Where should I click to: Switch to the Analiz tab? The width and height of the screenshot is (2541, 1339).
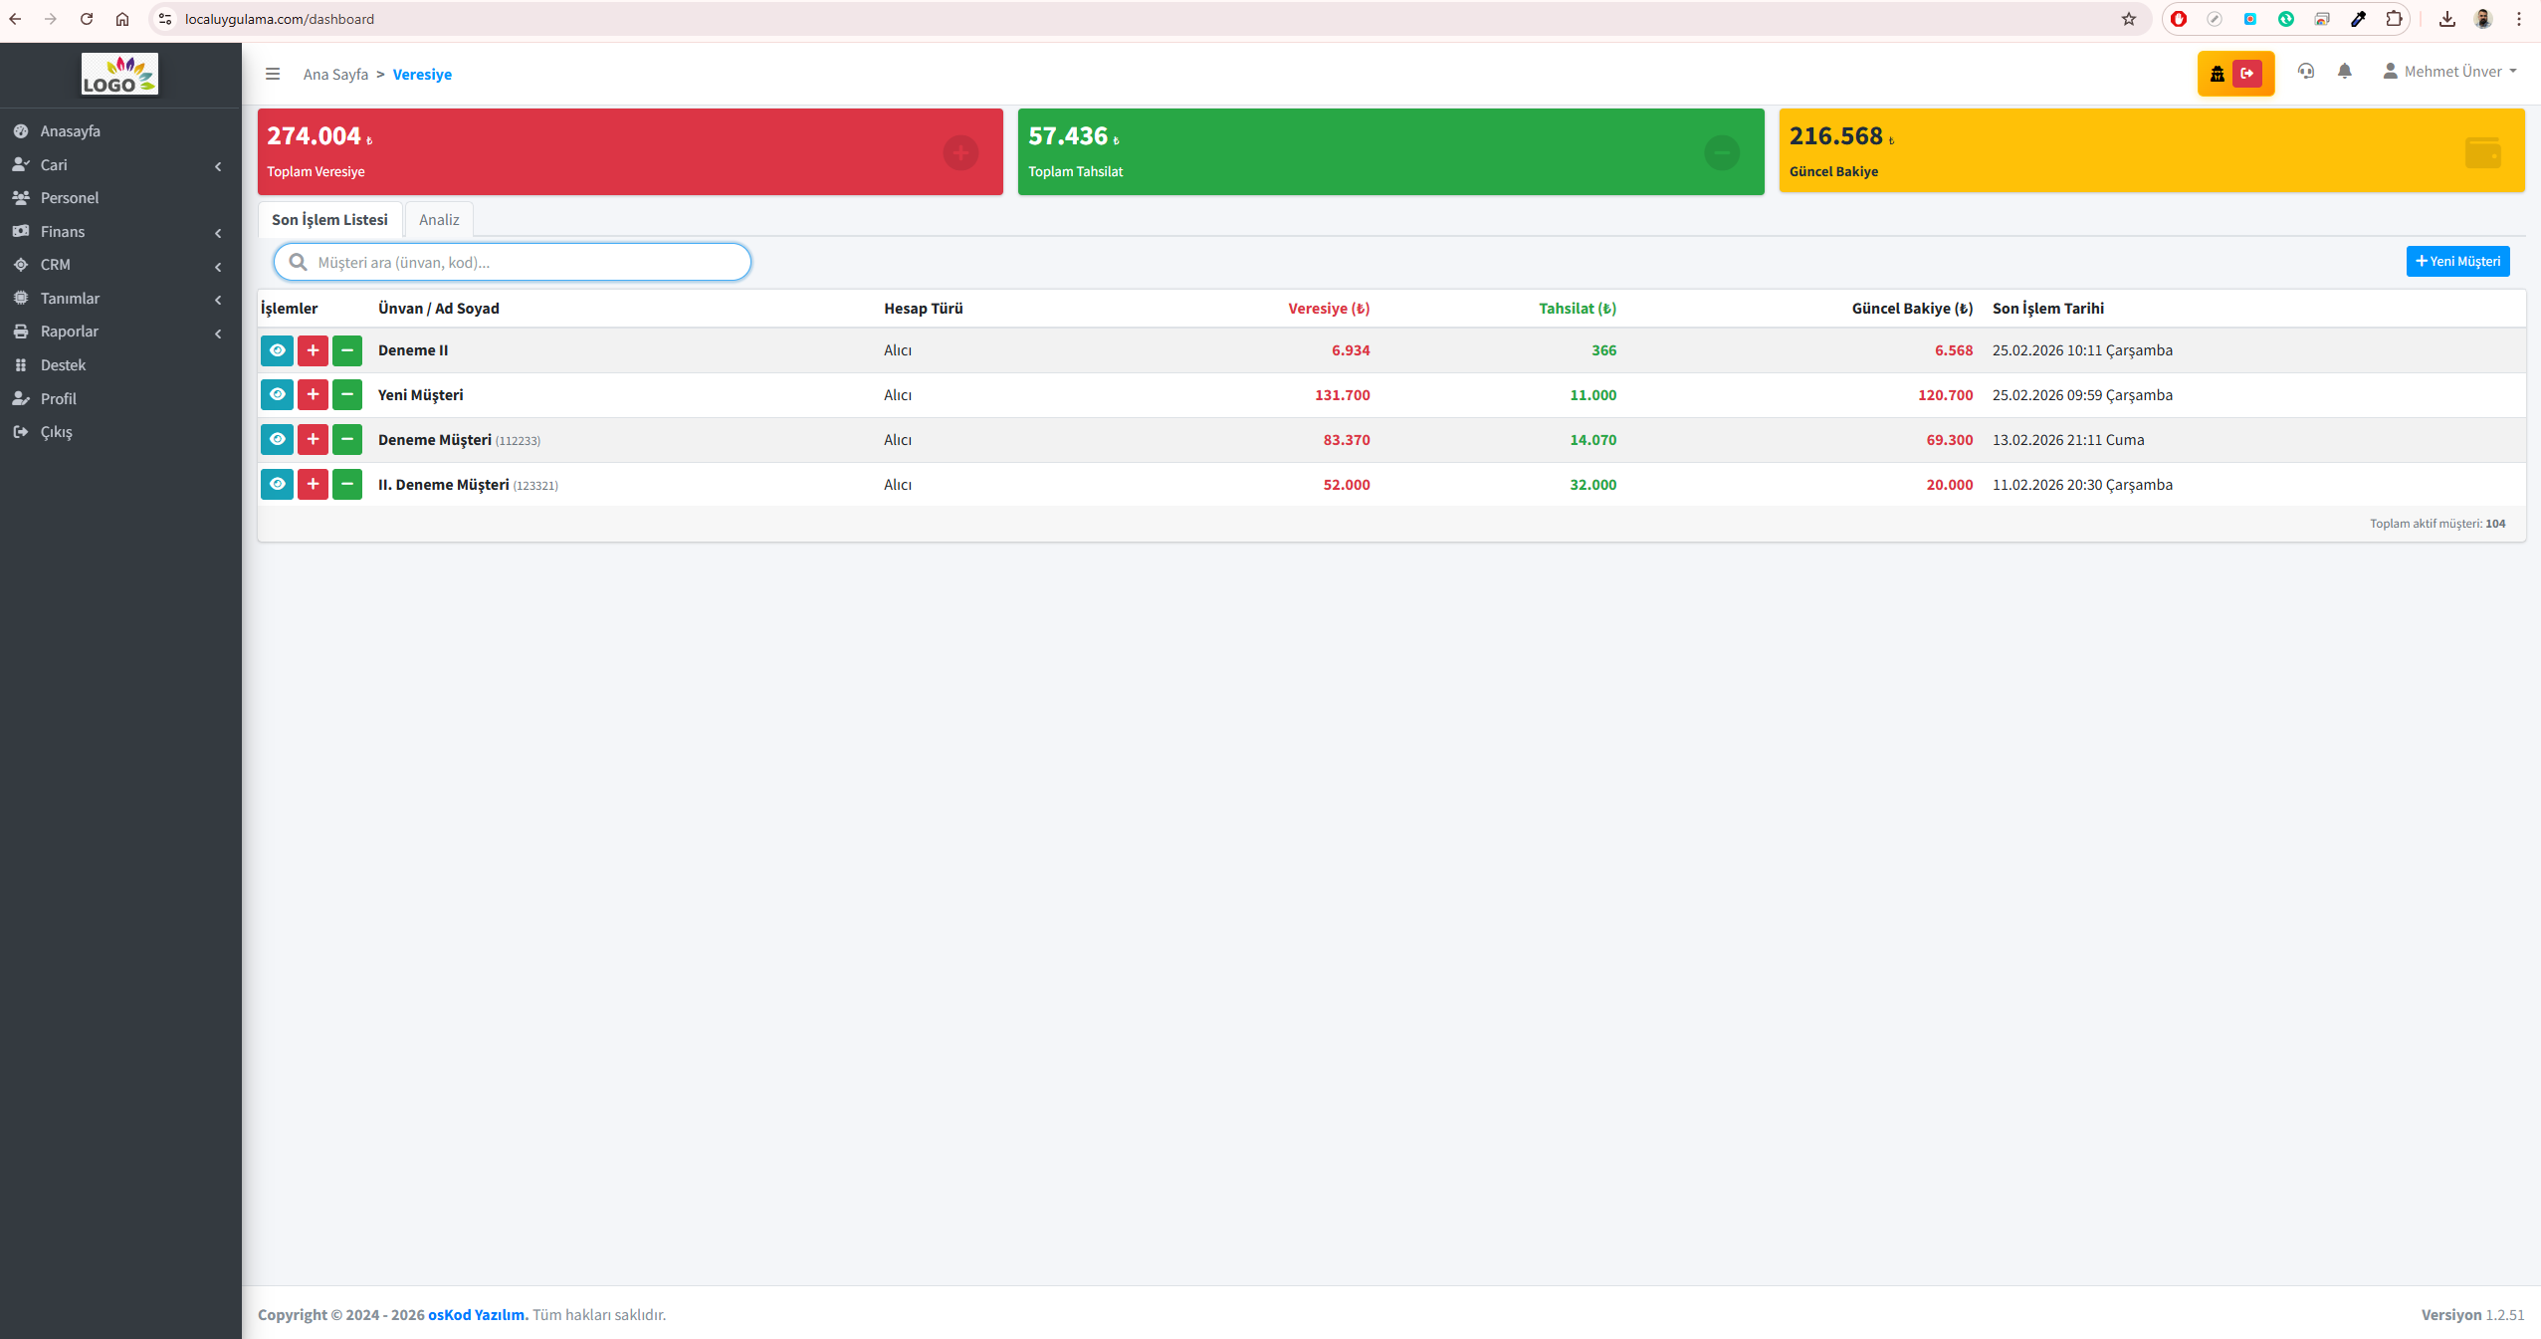point(439,220)
